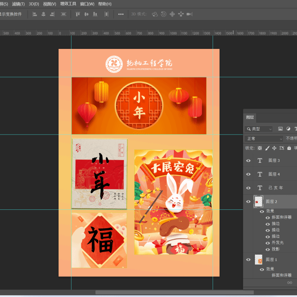297x297 pixels.
Task: Switch to the 图层 panel tab
Action: coord(250,118)
